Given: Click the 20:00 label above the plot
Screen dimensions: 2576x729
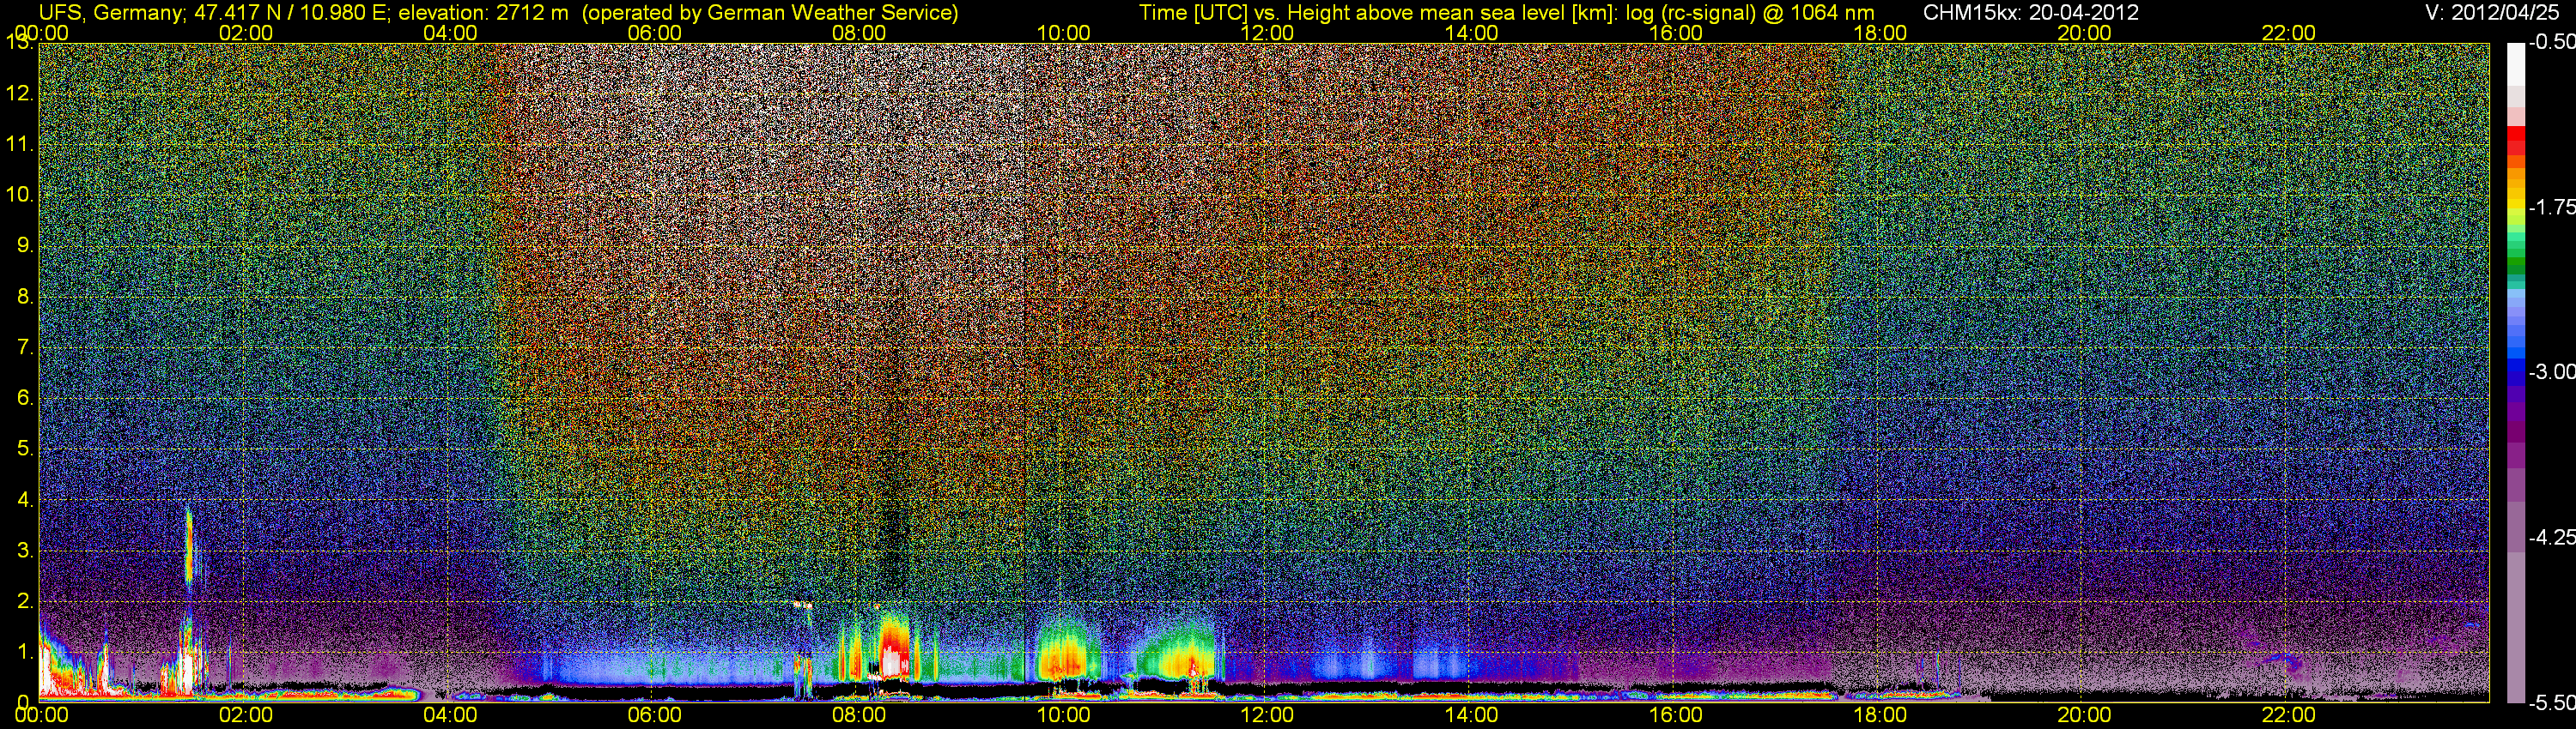Looking at the screenshot, I should coord(2084,33).
